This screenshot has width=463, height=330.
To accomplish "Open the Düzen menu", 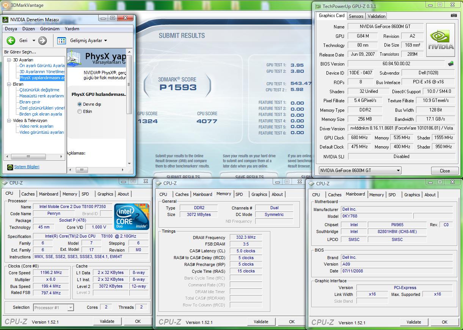I will coord(29,29).
